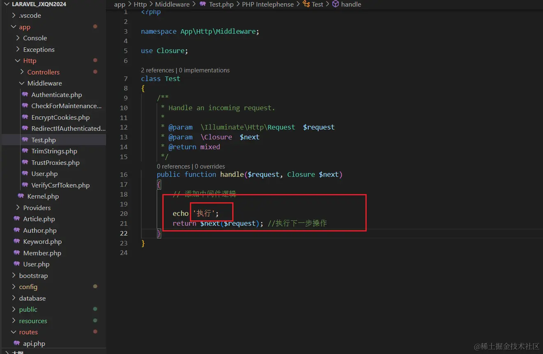Collapse the app folder chevron
Screen dimensions: 543x354
[x=14, y=27]
